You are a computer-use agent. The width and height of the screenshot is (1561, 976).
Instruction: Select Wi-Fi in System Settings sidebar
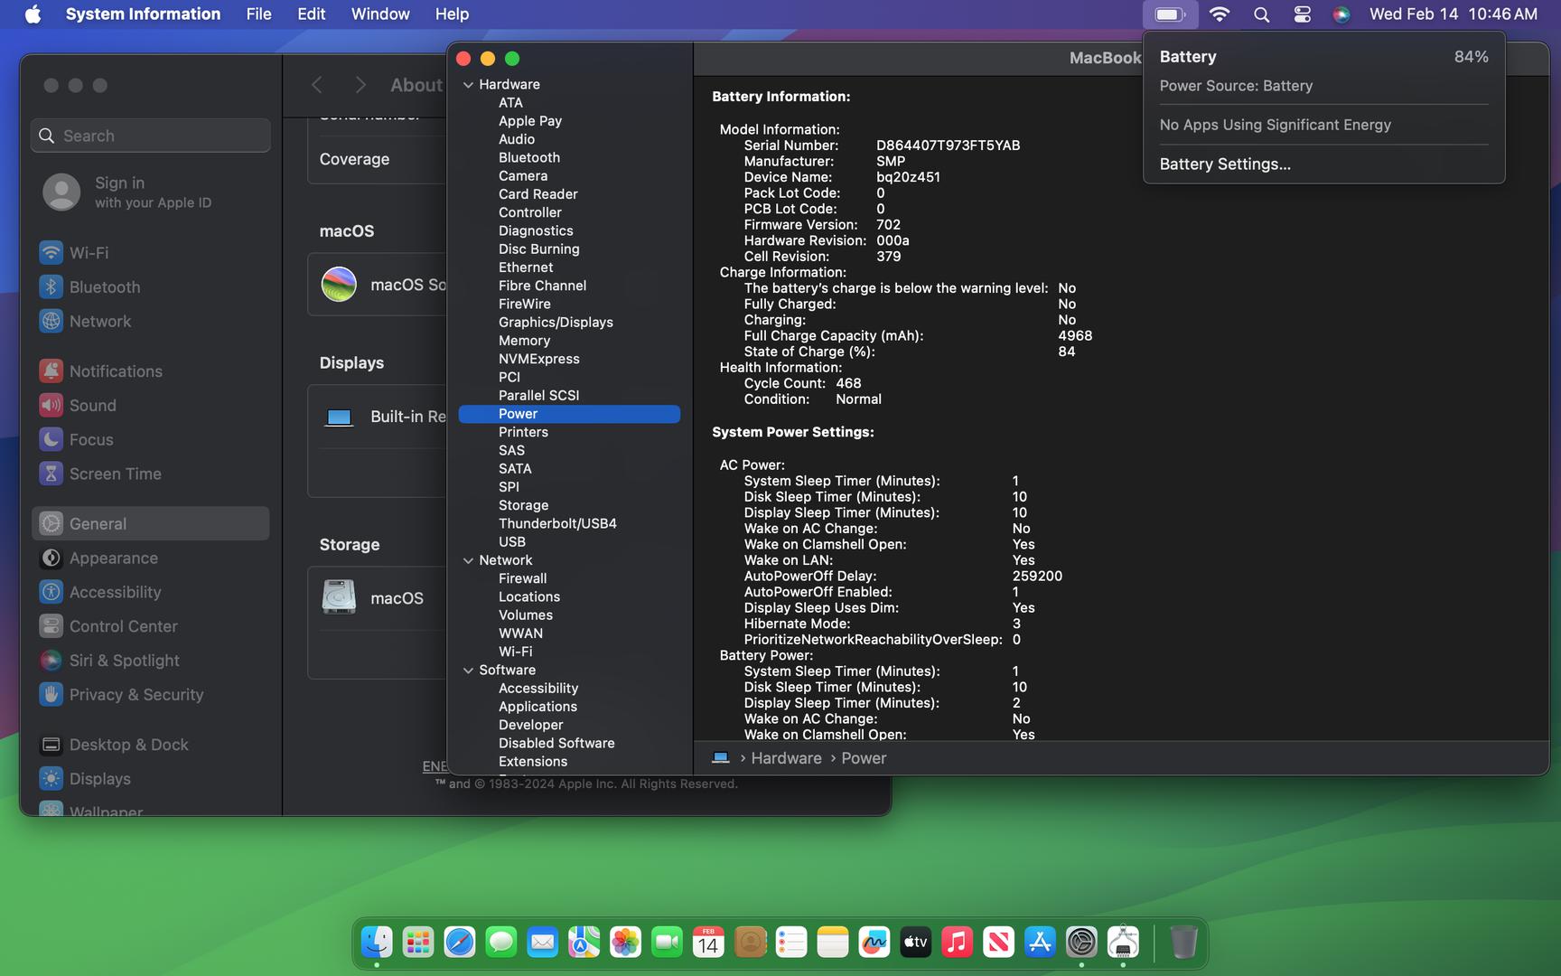(x=150, y=253)
